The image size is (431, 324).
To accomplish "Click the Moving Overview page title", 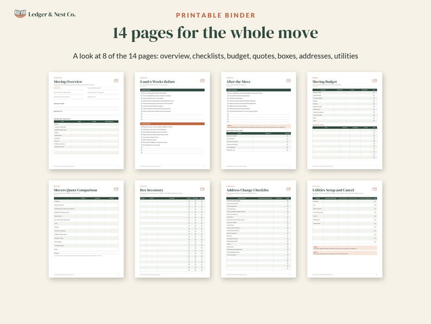I will pyautogui.click(x=68, y=82).
